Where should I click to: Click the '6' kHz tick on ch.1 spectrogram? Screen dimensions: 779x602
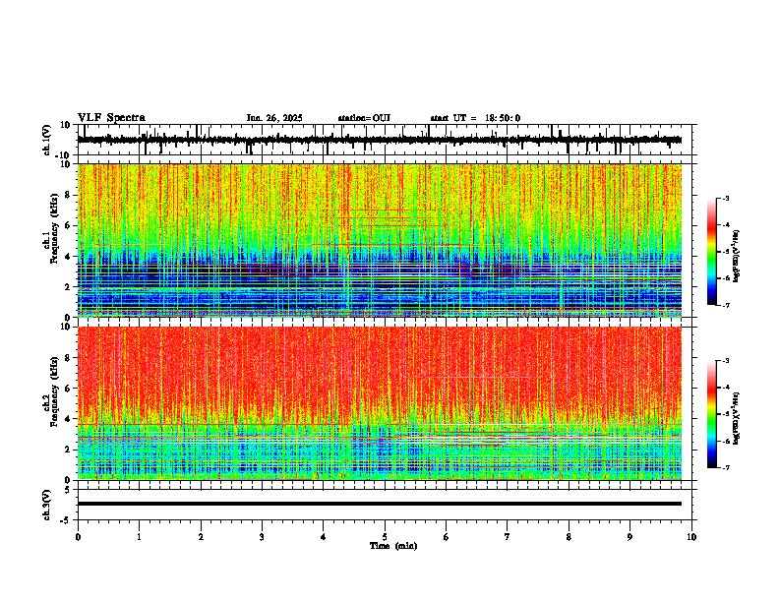[69, 226]
